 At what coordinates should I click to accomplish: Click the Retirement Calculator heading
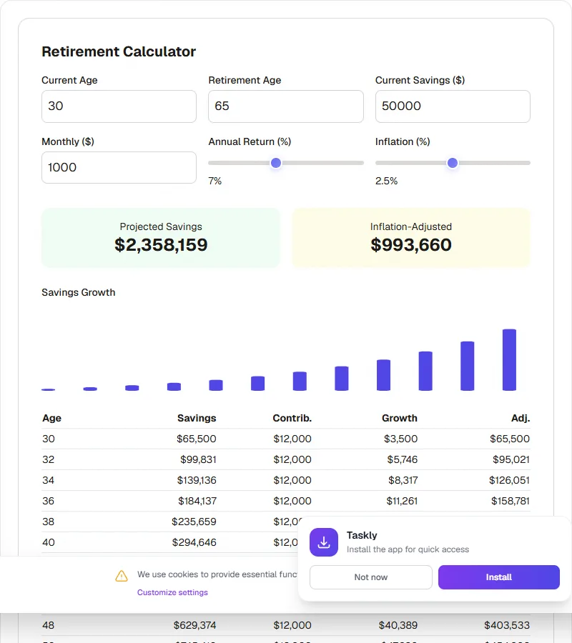coord(119,51)
